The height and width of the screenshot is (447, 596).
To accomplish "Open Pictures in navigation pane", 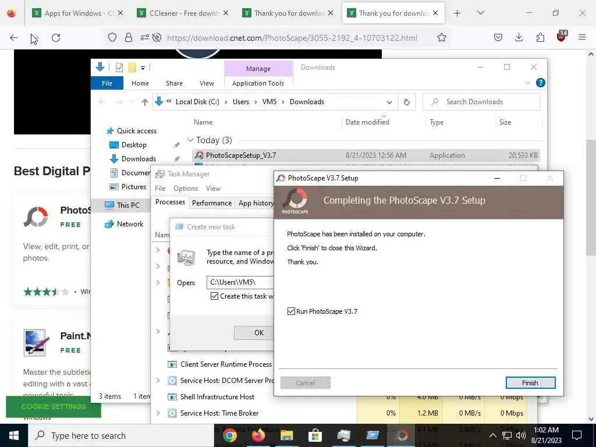I will pyautogui.click(x=129, y=187).
